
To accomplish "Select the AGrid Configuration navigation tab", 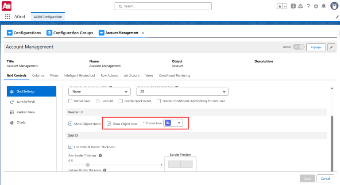I will click(48, 17).
